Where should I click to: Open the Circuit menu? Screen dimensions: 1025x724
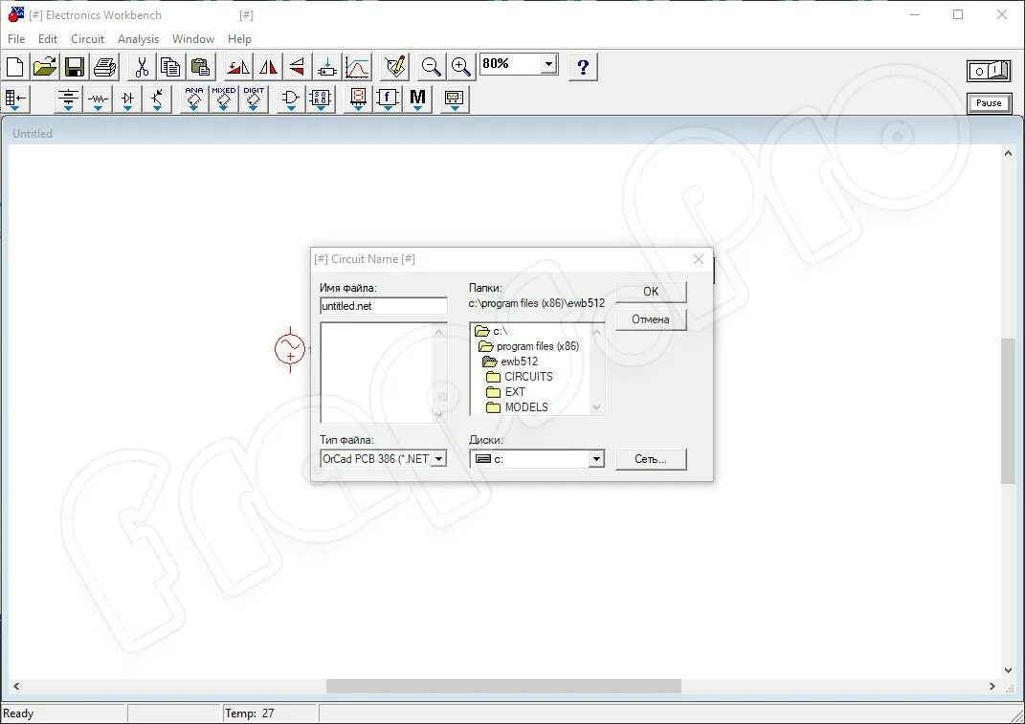tap(88, 39)
